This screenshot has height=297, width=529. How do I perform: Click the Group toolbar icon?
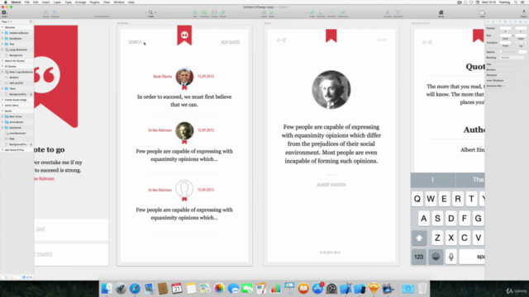45,13
